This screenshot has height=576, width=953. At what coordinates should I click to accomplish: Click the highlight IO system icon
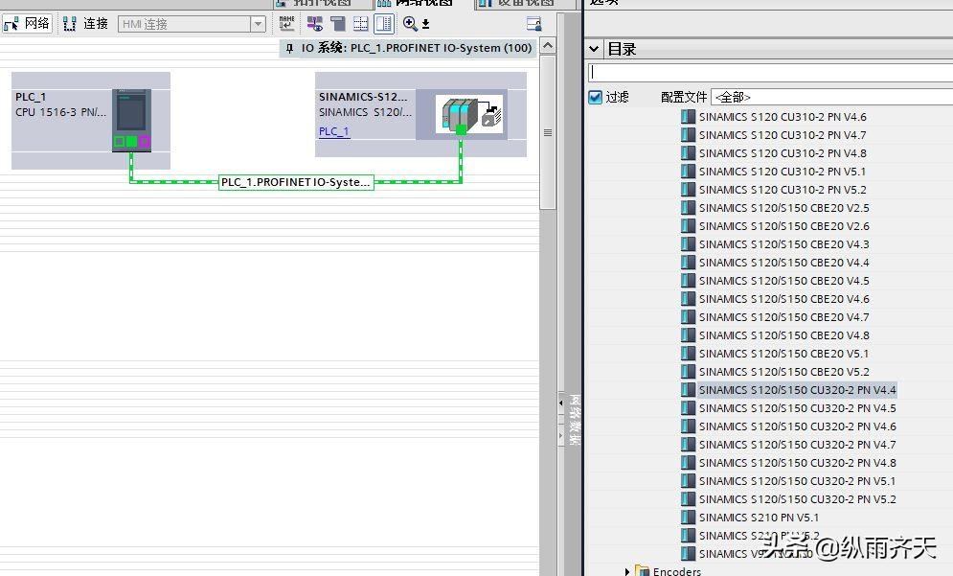[x=315, y=24]
